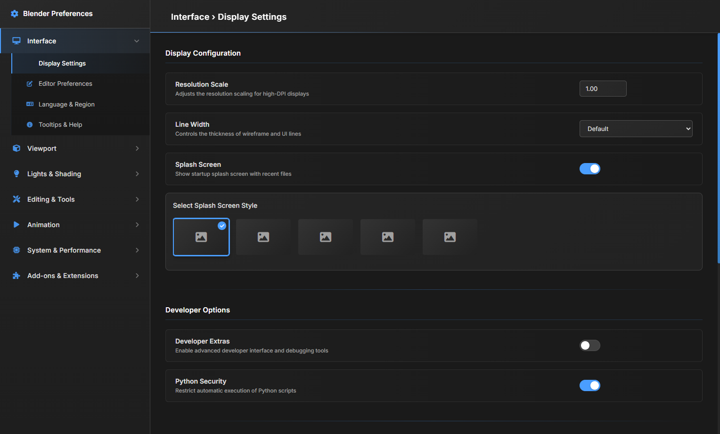The image size is (720, 434).
Task: Open the System & Performance category
Action: tap(75, 250)
